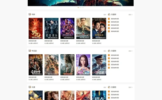Open the elderly man poster in 动漫 row

point(67,95)
